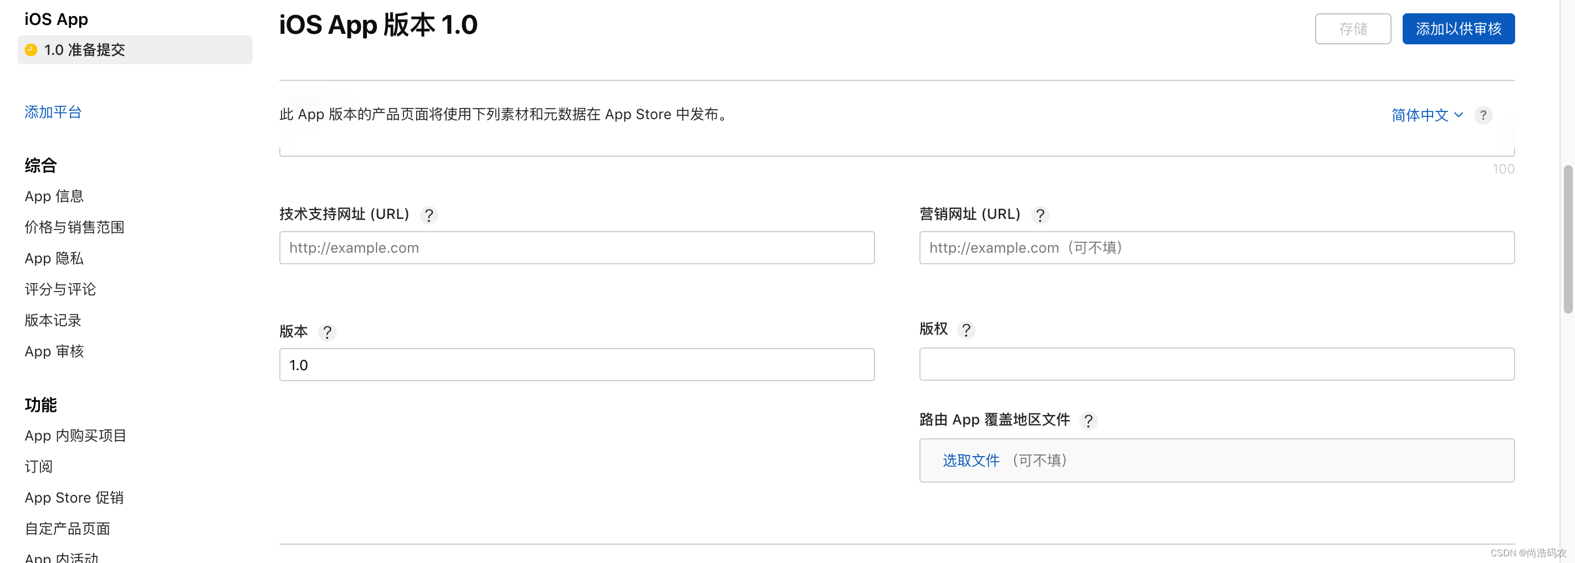This screenshot has height=563, width=1575.
Task: Open App 信息 from the sidebar
Action: [x=54, y=196]
